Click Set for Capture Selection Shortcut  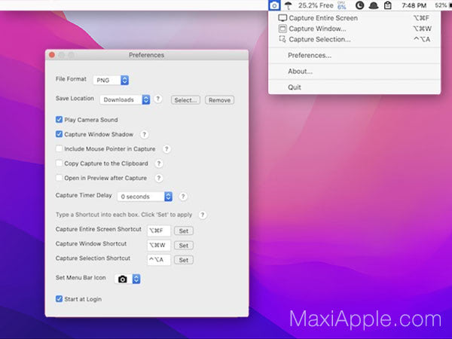tap(184, 260)
